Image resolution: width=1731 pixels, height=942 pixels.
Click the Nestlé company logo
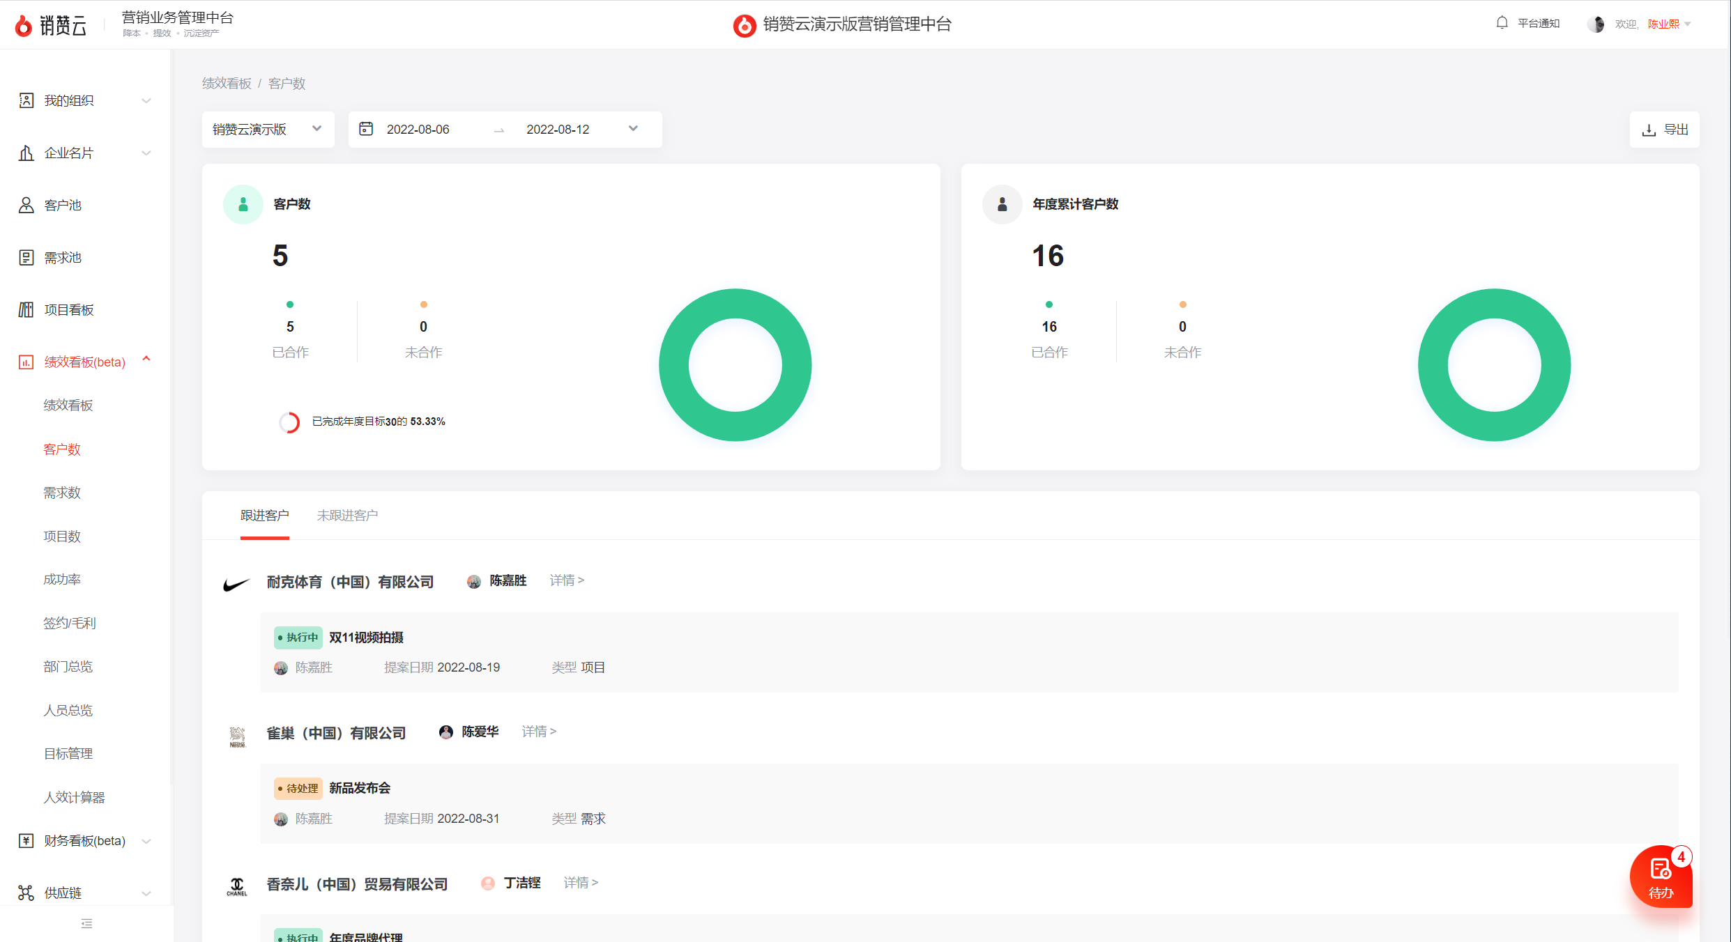coord(238,736)
